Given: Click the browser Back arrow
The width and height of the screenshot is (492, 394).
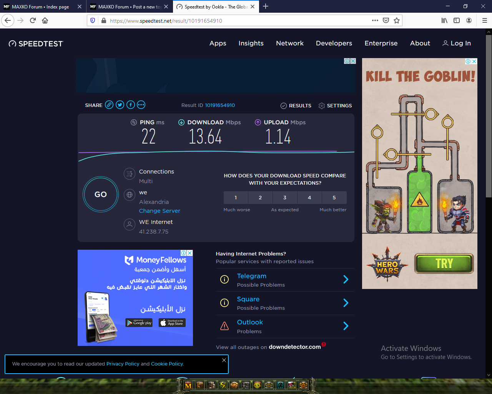Looking at the screenshot, I should [x=8, y=20].
